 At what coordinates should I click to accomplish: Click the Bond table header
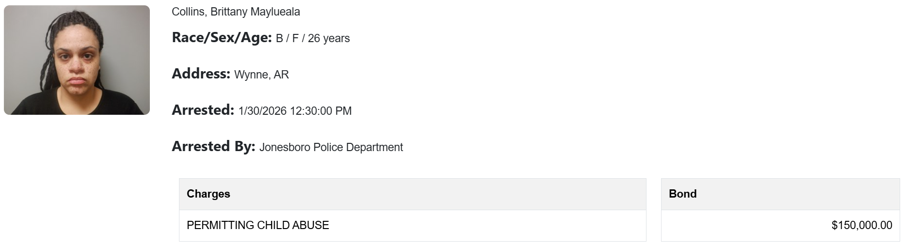(x=682, y=194)
